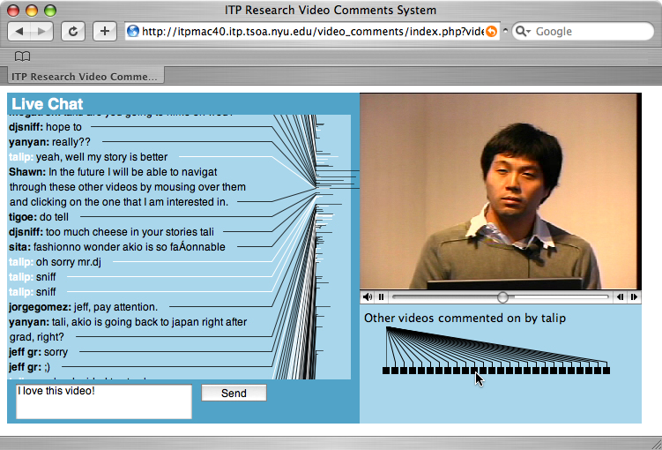Go forward using the browser forward arrow

[42, 32]
